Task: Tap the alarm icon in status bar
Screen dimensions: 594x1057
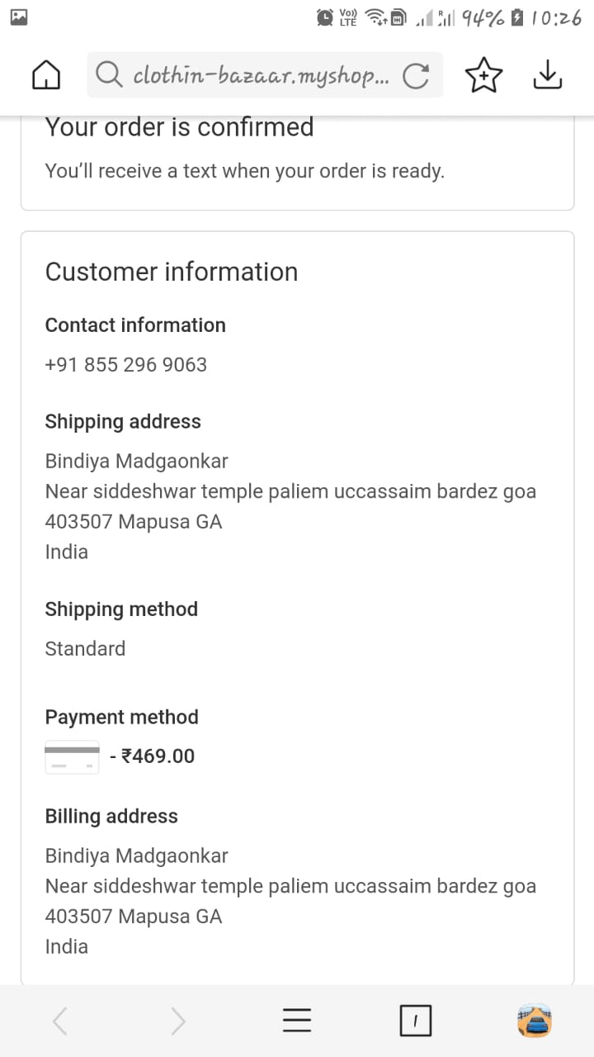Action: 325,17
